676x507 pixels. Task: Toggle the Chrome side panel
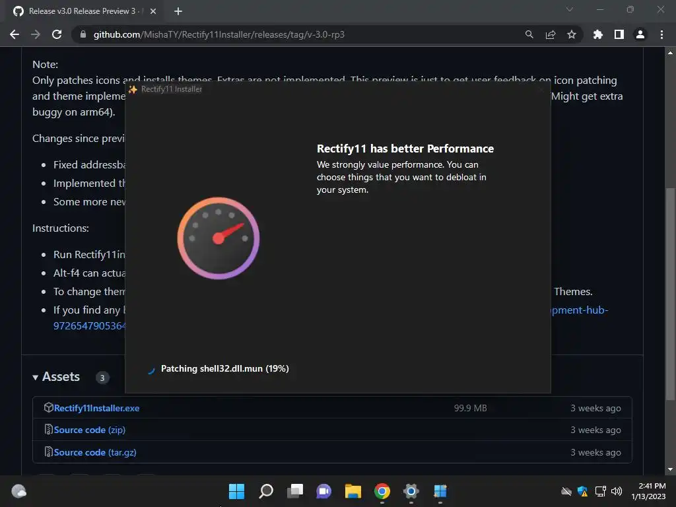619,34
